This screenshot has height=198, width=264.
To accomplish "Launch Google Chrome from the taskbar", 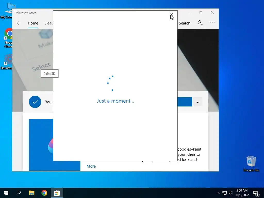I will [x=44, y=193].
